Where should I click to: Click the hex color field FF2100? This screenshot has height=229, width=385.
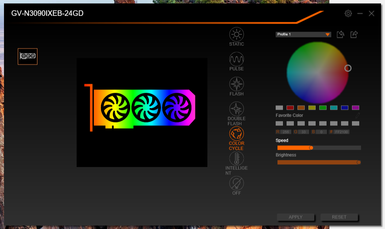[341, 132]
